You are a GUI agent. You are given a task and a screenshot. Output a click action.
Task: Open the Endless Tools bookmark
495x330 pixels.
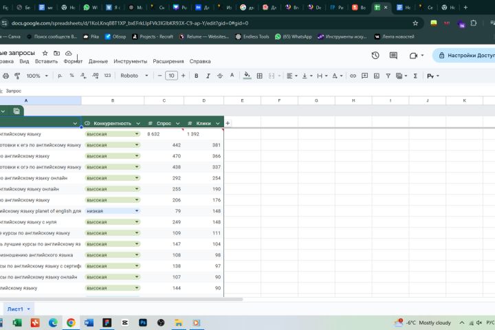click(x=252, y=36)
